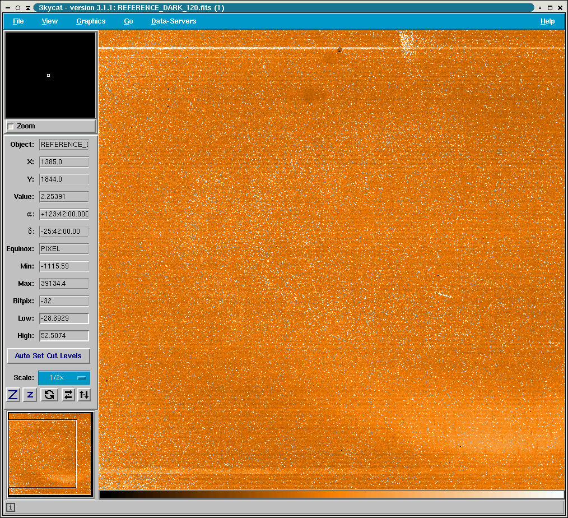568x518 pixels.
Task: Click the large Z zoom-in button
Action: (x=13, y=395)
